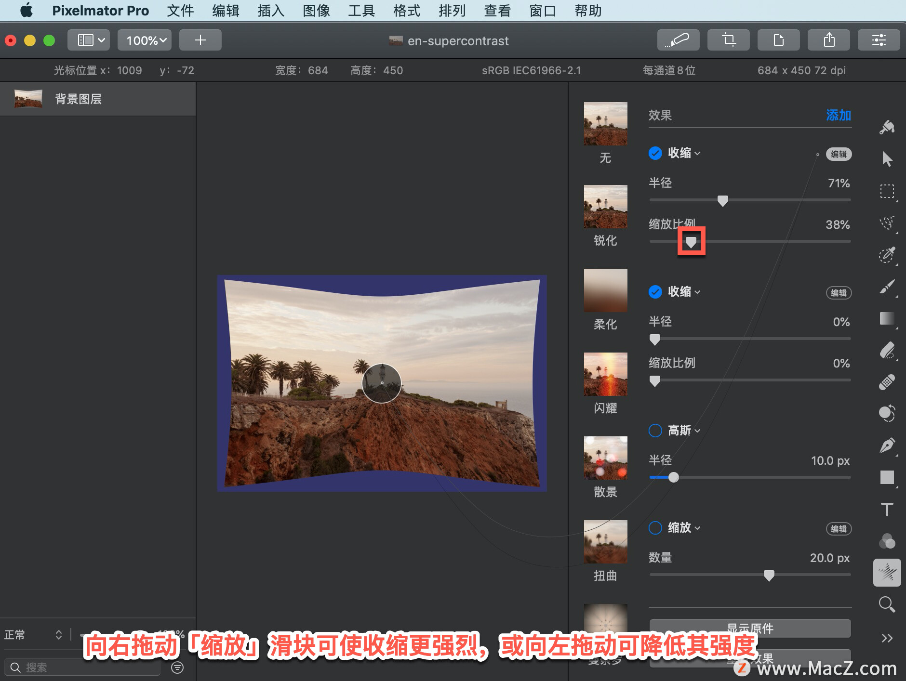Click the first 收缩 半径 slider at 71%
This screenshot has height=681, width=906.
pyautogui.click(x=722, y=200)
